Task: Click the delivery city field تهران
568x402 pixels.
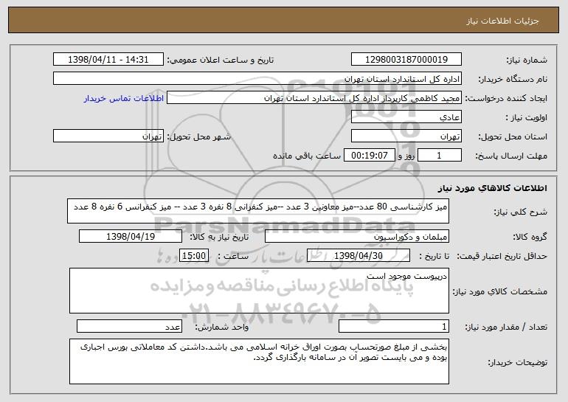Action: point(108,136)
